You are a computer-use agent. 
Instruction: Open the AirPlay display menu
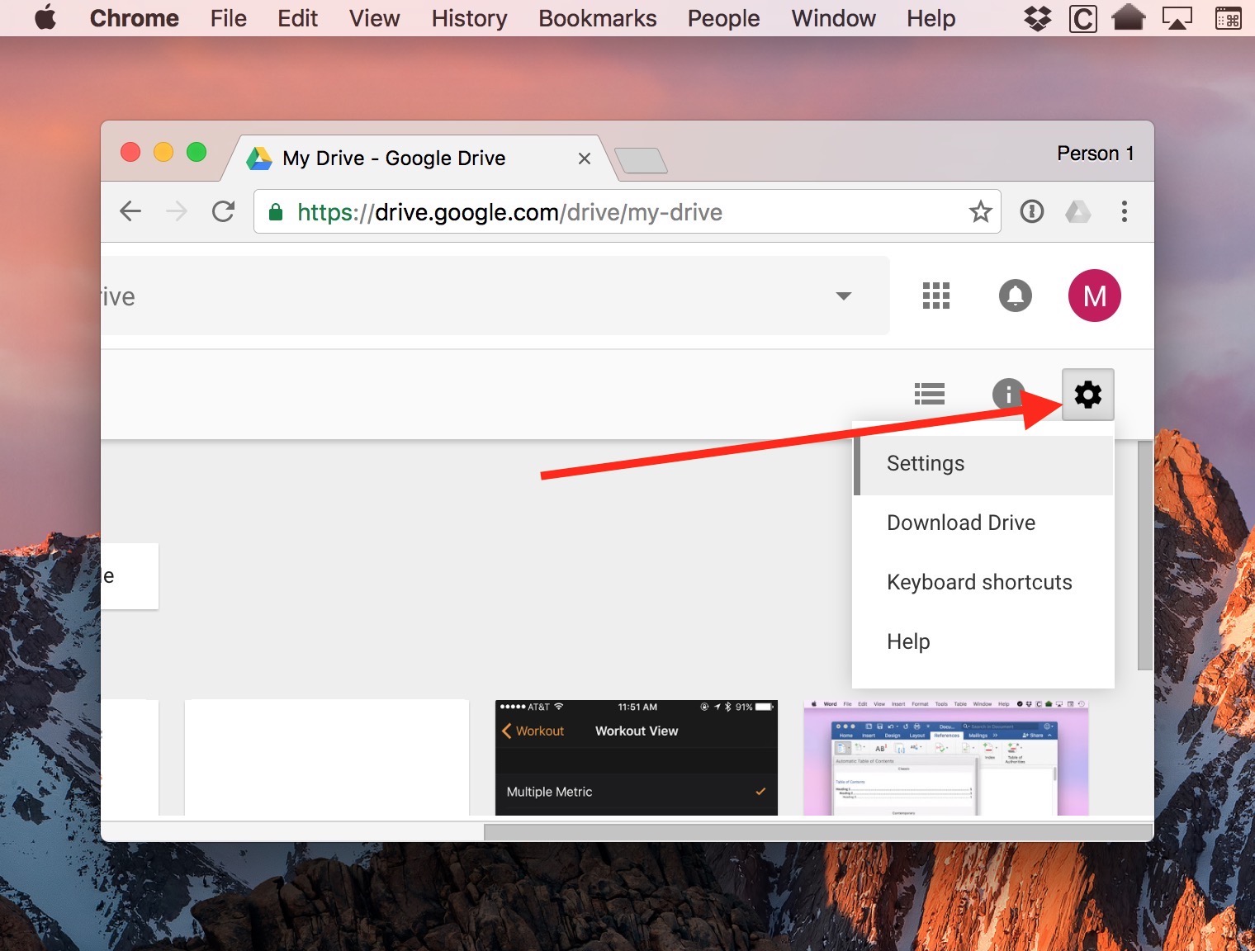pos(1177,18)
